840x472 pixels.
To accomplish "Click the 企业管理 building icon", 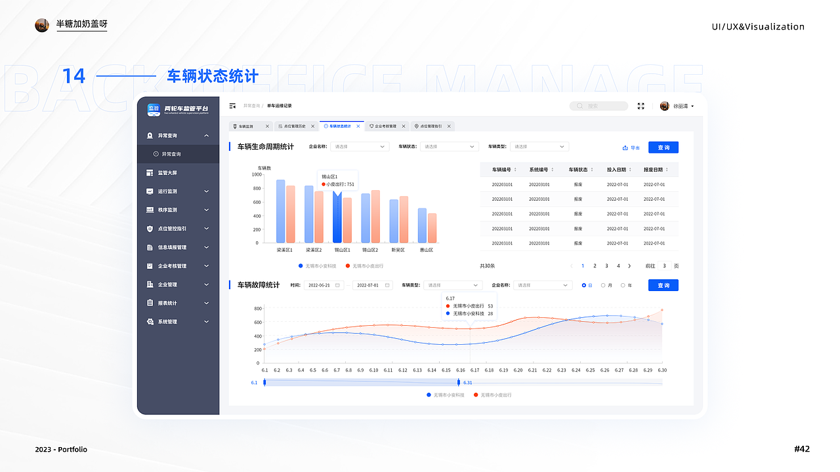I will coord(150,285).
